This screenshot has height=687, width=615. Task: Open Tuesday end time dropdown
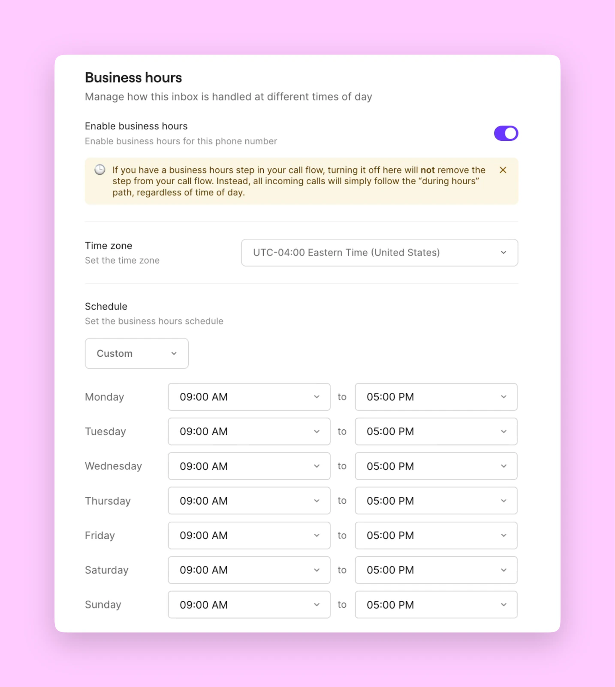(x=436, y=432)
